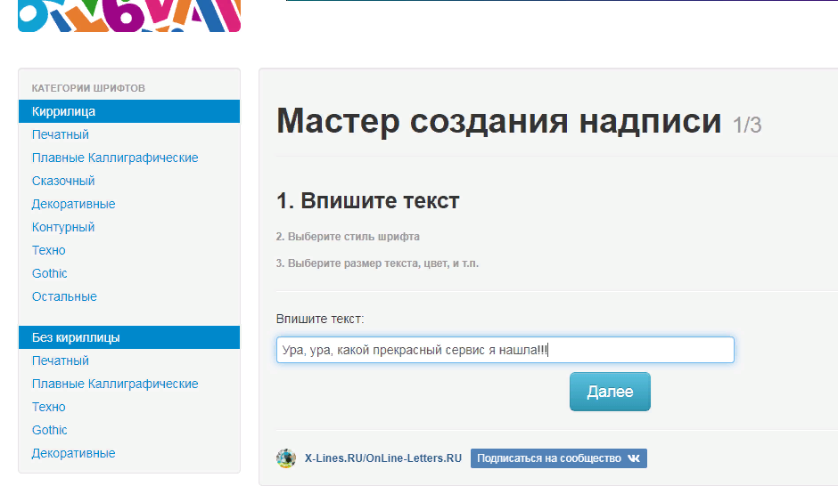
Task: Open Декоративные under Без кириллицы
Action: tap(73, 453)
